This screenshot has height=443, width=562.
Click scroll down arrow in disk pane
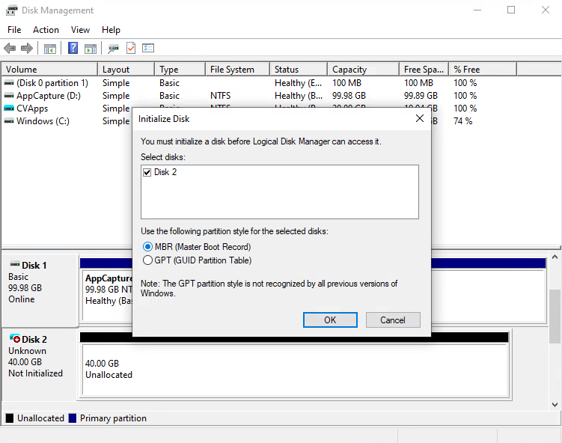pyautogui.click(x=555, y=405)
